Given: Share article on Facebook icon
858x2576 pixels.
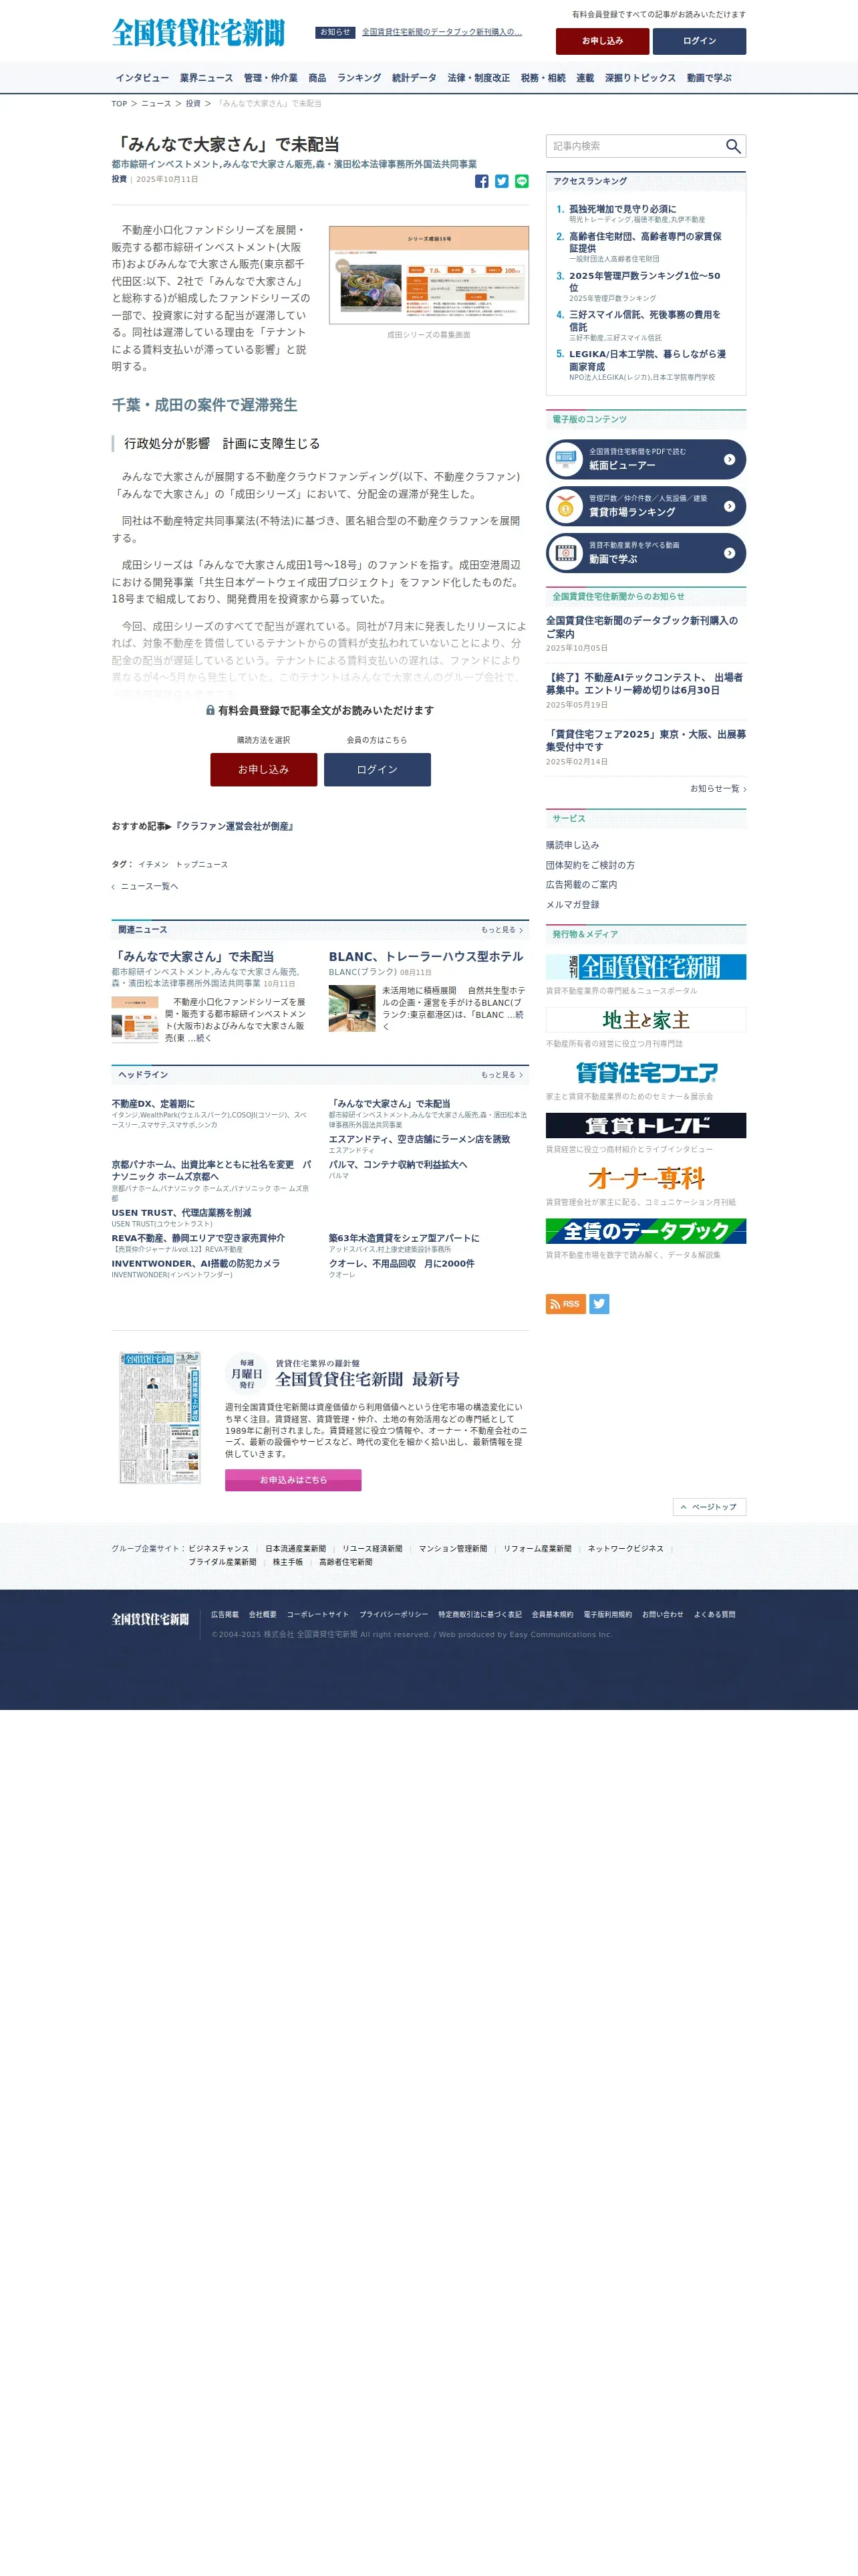Looking at the screenshot, I should pyautogui.click(x=481, y=181).
